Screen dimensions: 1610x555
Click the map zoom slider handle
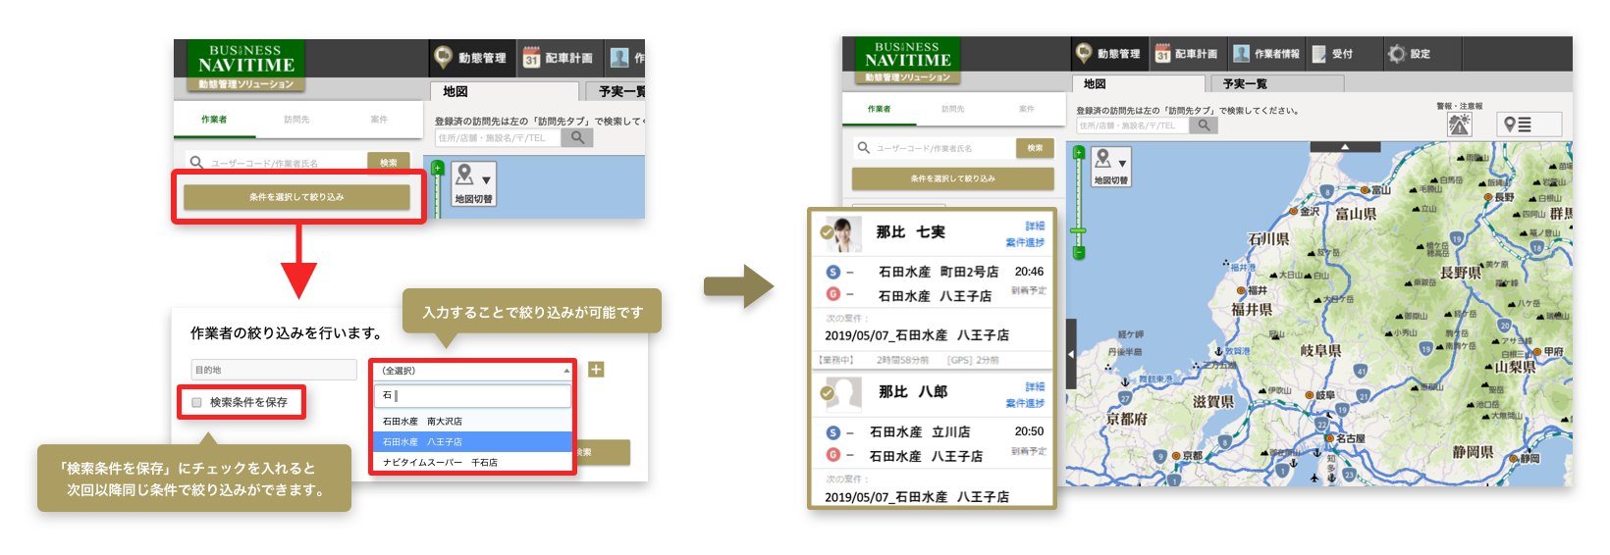(x=1079, y=230)
